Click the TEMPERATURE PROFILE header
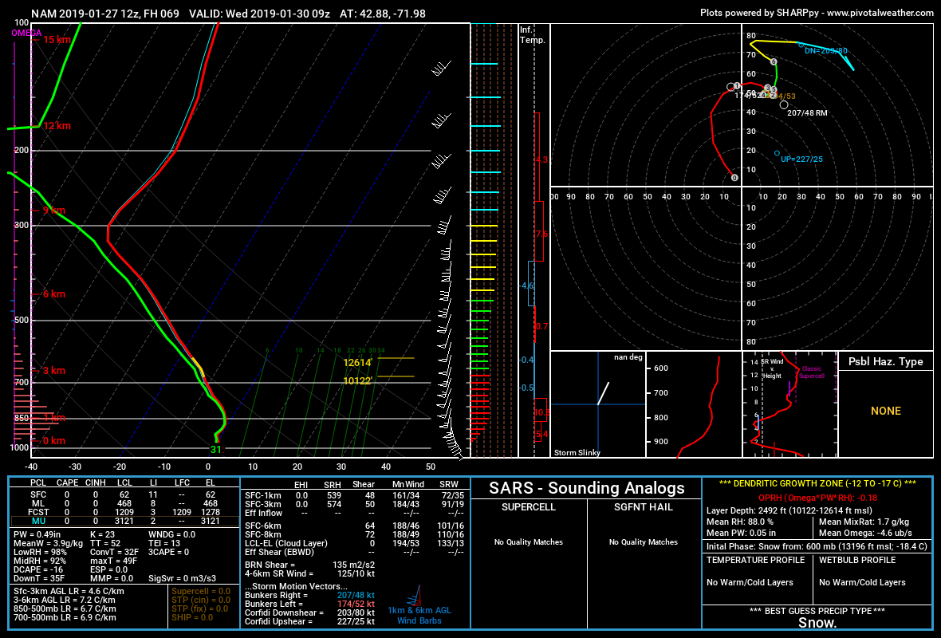The height and width of the screenshot is (638, 941). pyautogui.click(x=755, y=560)
